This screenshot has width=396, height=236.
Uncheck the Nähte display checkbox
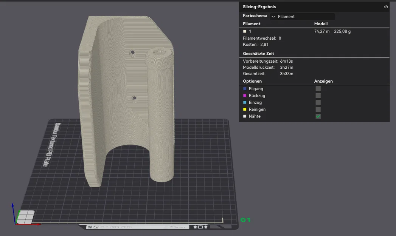[318, 116]
